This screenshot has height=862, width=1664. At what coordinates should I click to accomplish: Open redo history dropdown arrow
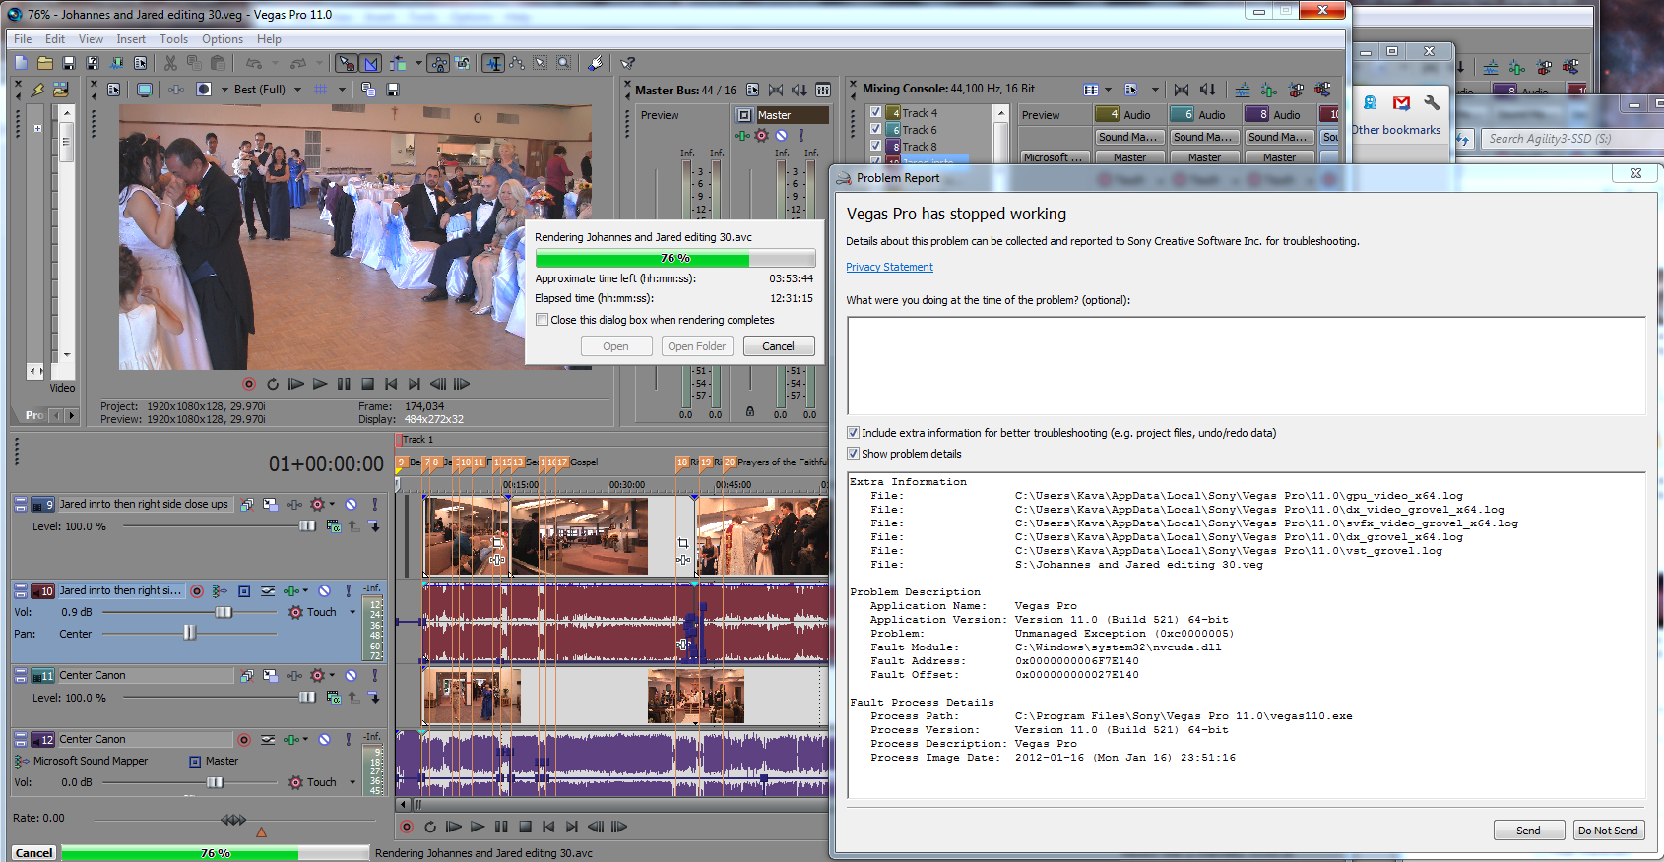(x=320, y=63)
